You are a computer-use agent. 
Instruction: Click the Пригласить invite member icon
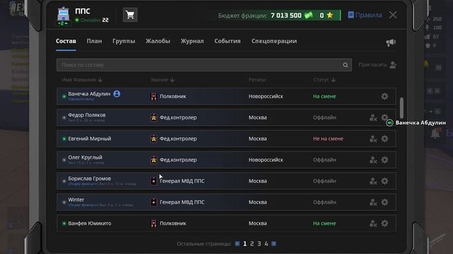pyautogui.click(x=393, y=65)
